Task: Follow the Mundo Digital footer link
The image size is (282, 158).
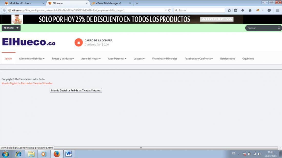Action: 27,83
